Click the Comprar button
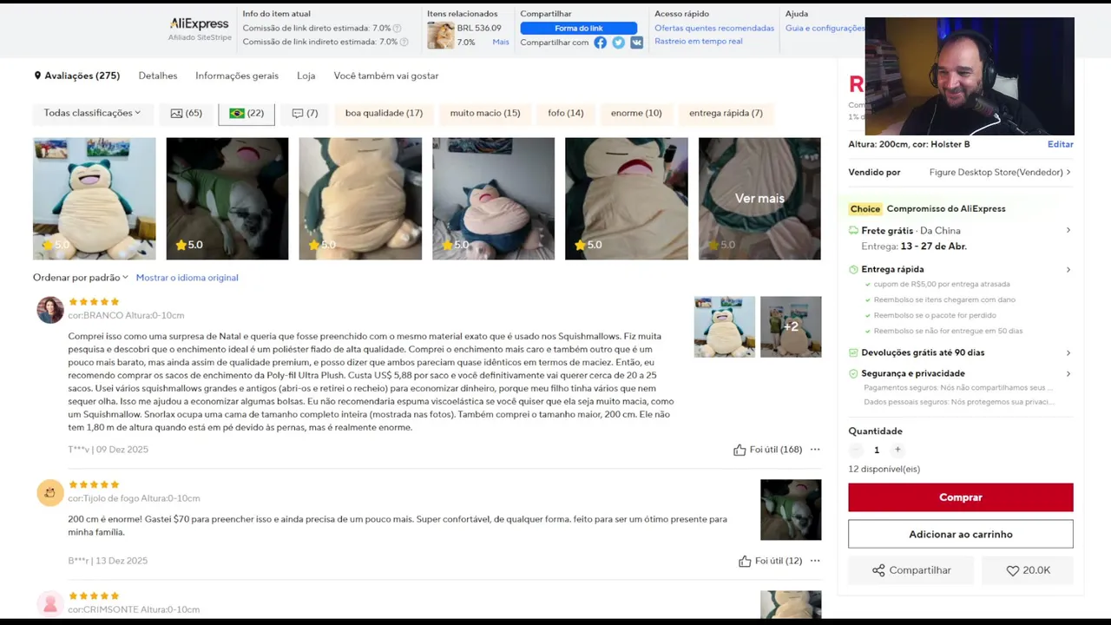1111x625 pixels. tap(961, 497)
